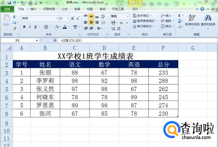
Task: Toggle bottom vertical alignment
Action: 97,17
